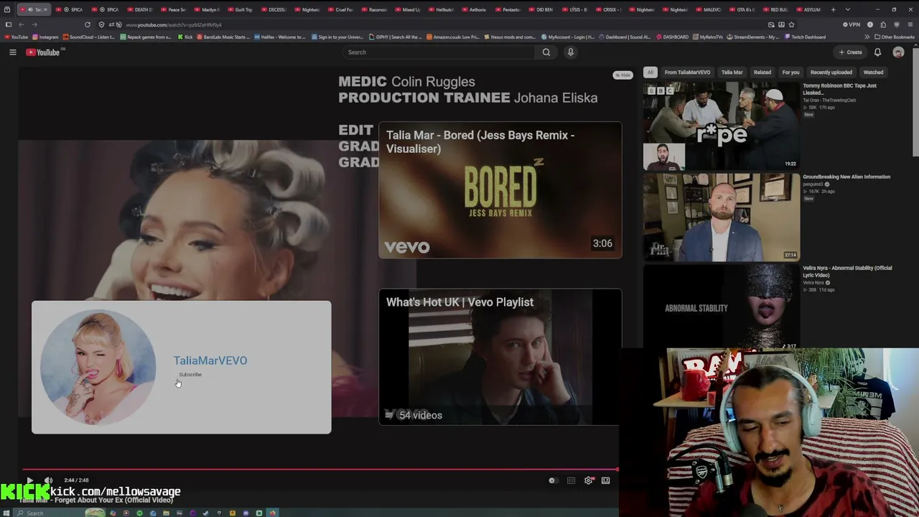Open the Instagram bookmark
Screen dimensions: 919x517
click(46, 37)
